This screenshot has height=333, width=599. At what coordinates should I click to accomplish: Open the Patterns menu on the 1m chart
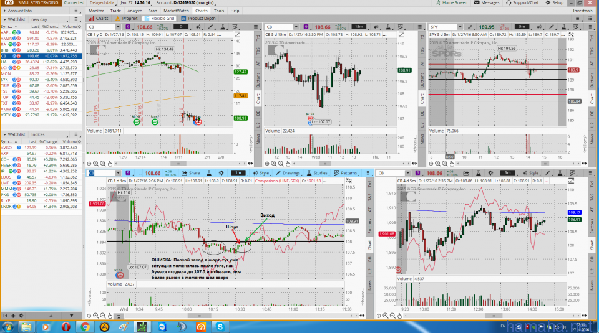pos(345,173)
